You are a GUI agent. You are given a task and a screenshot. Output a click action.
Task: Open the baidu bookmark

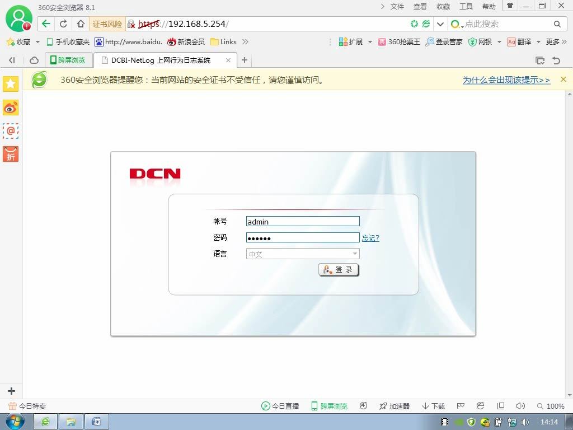[128, 41]
